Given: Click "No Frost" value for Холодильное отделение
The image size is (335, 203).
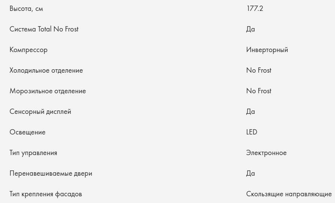Looking at the screenshot, I should point(259,70).
